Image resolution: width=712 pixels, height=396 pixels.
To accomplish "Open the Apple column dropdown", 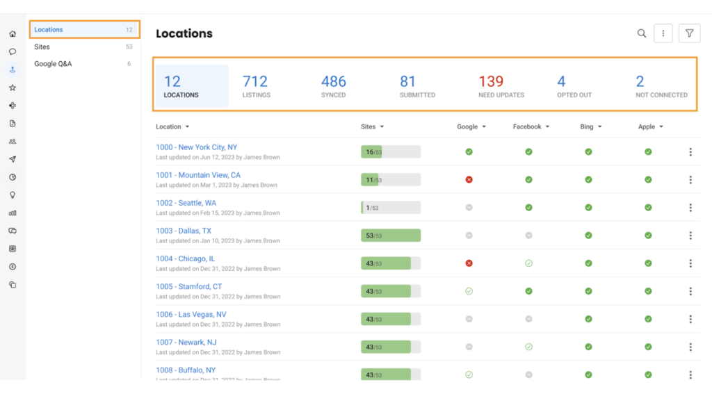I will pos(651,126).
